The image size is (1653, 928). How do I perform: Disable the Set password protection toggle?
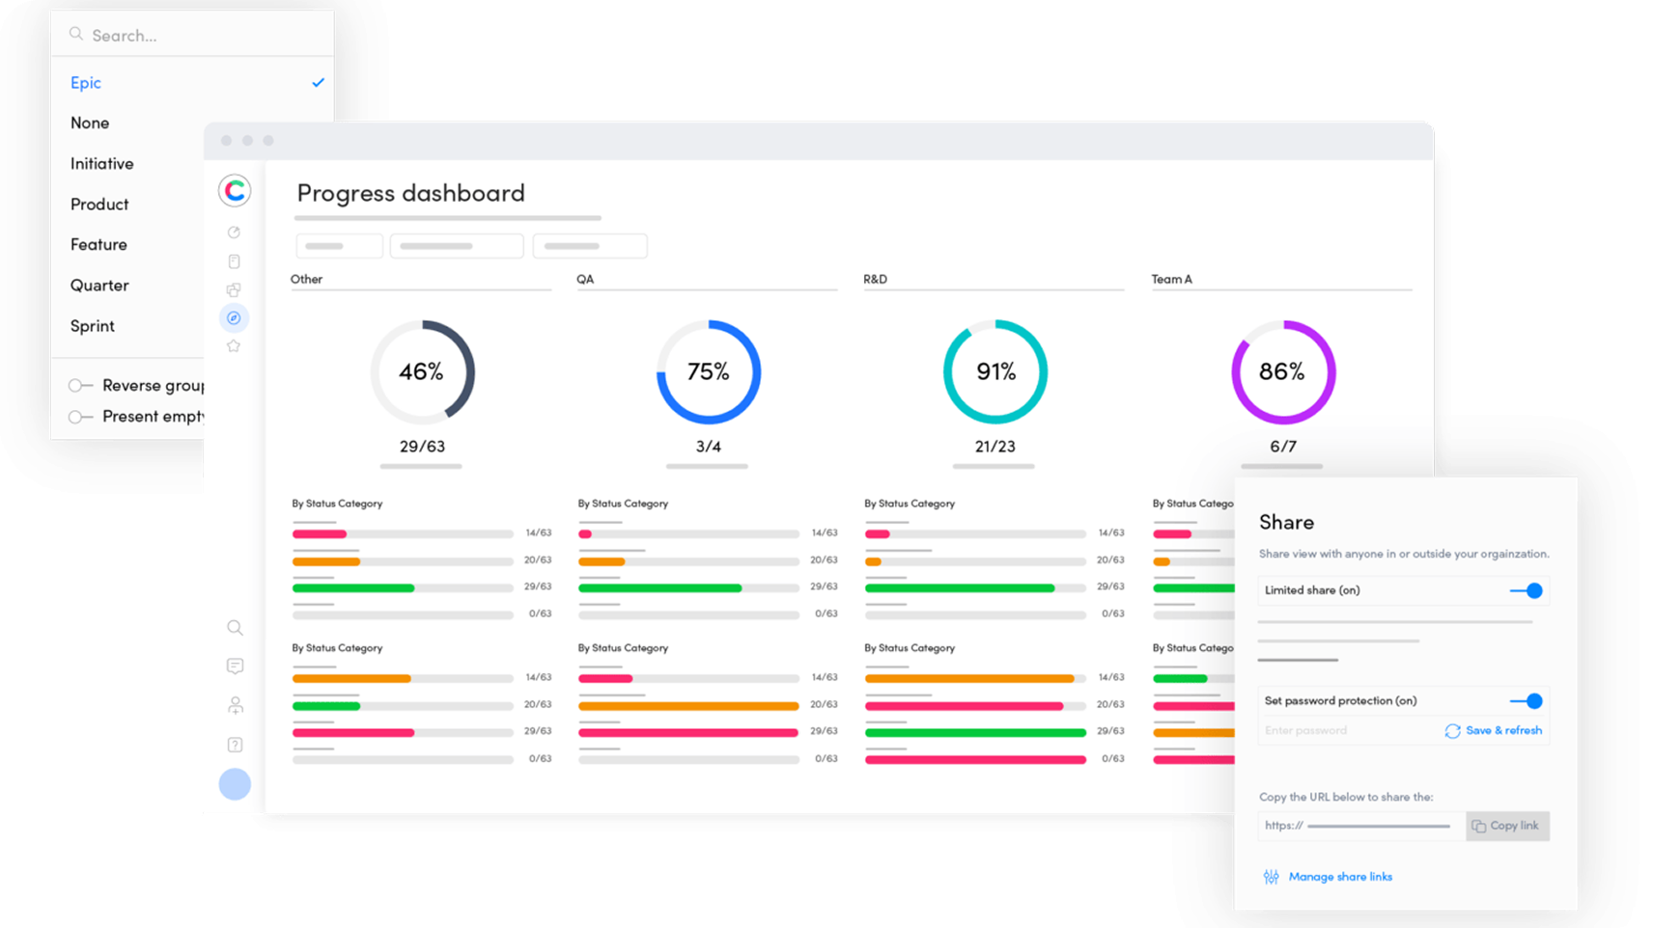[1527, 701]
